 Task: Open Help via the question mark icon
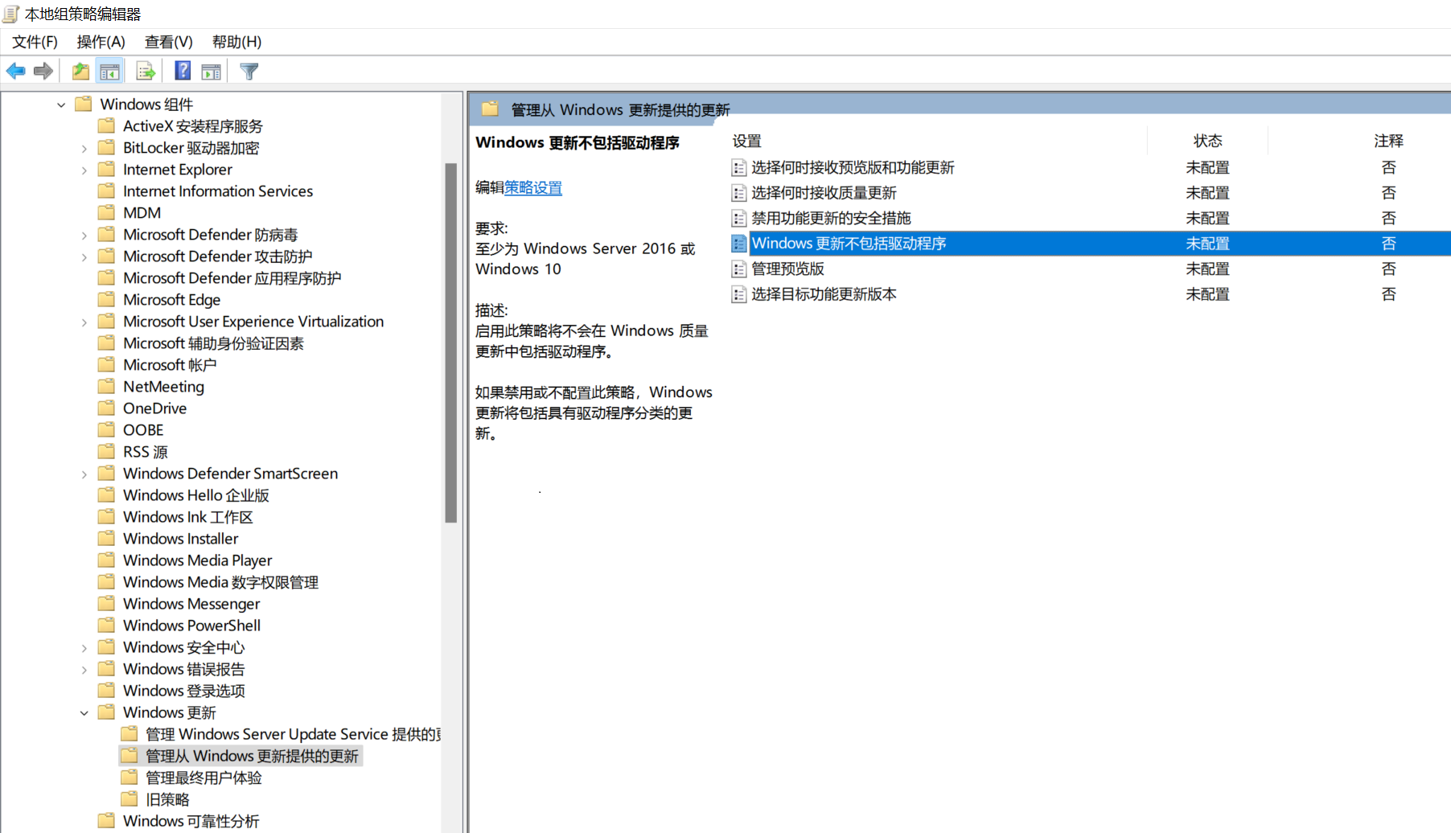tap(183, 72)
